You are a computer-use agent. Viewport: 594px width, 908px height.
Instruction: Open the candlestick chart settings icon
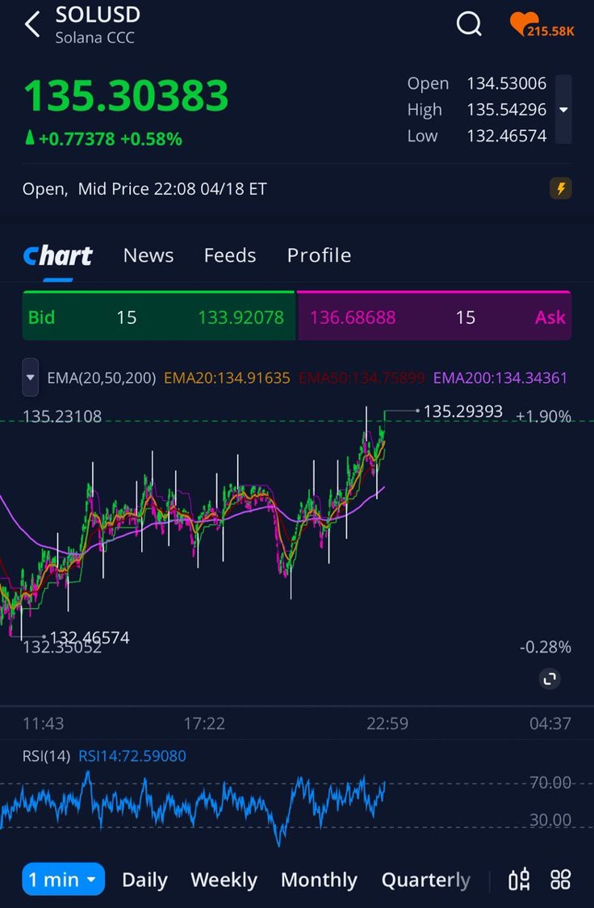[519, 880]
